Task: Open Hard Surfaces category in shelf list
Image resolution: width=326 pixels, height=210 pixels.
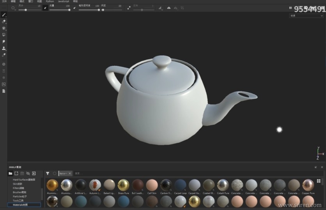Action: (24, 180)
